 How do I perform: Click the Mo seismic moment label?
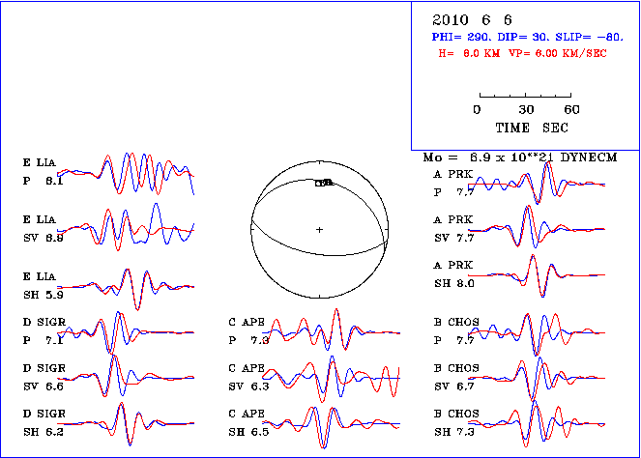pos(519,157)
